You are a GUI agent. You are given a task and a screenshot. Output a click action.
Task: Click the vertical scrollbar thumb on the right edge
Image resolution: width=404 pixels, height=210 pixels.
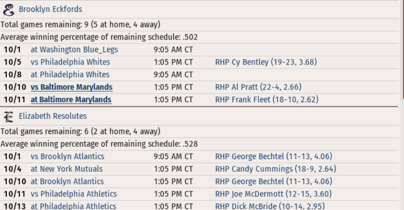pos(402,50)
